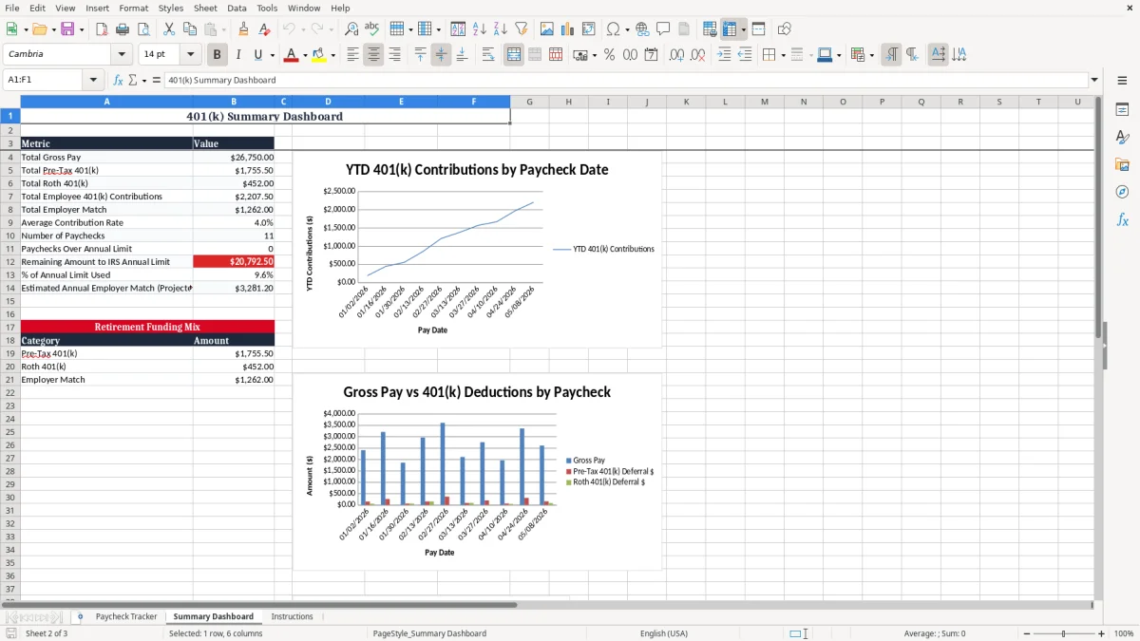Open the Format menu
Screen dimensions: 1140x641
(x=133, y=8)
